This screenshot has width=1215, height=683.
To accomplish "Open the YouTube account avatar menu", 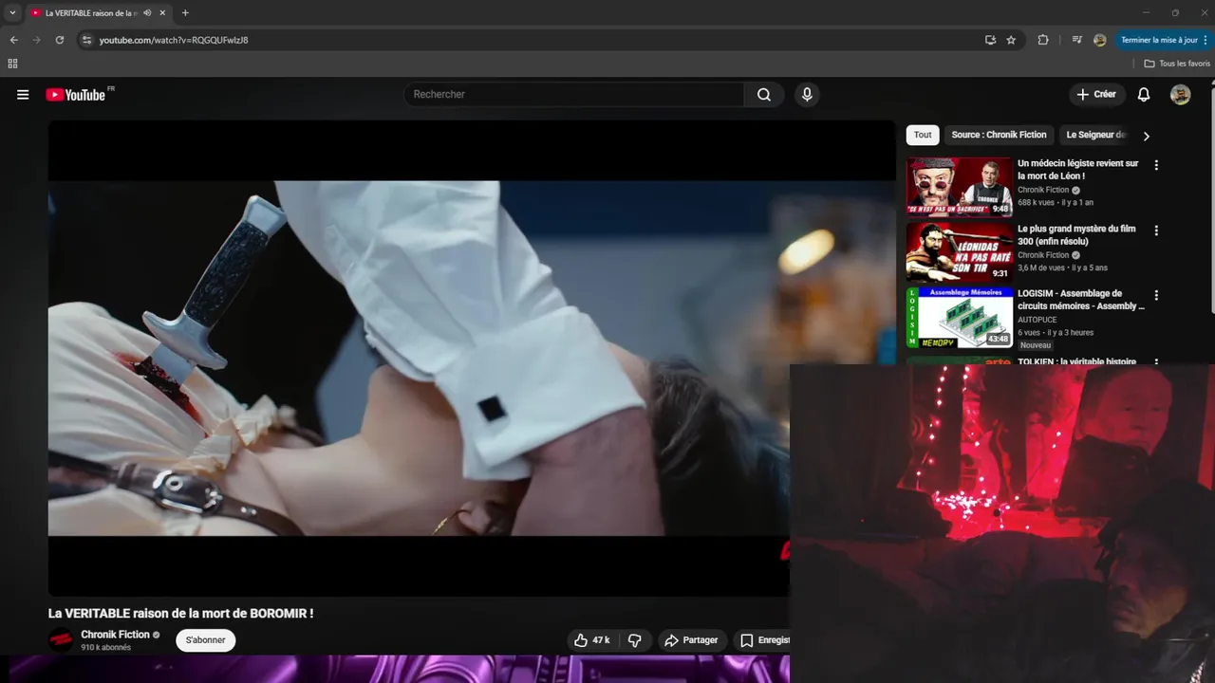I will 1180,95.
